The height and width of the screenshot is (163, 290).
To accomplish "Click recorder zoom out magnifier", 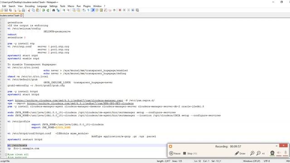I will [259, 153].
